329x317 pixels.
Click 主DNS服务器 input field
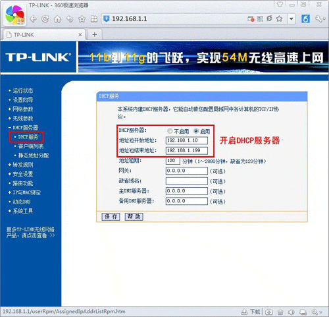[x=187, y=191]
